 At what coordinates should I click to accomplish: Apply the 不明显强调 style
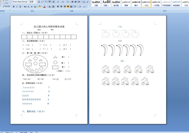pos(166,3)
